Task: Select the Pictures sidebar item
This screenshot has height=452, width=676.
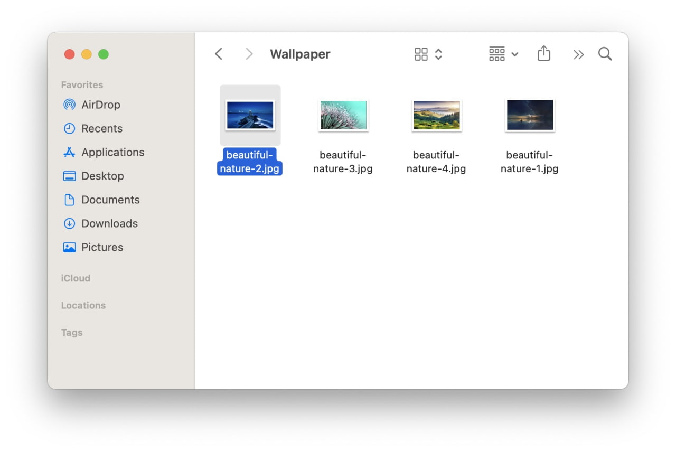Action: coord(102,247)
